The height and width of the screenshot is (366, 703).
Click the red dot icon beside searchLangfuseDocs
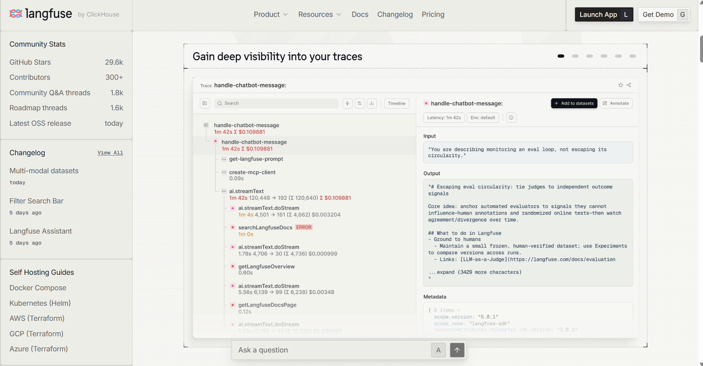tap(233, 227)
